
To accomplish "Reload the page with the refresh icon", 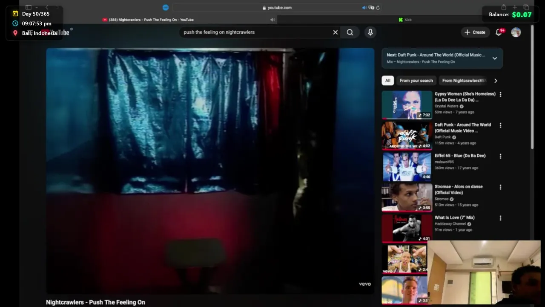I will (378, 8).
